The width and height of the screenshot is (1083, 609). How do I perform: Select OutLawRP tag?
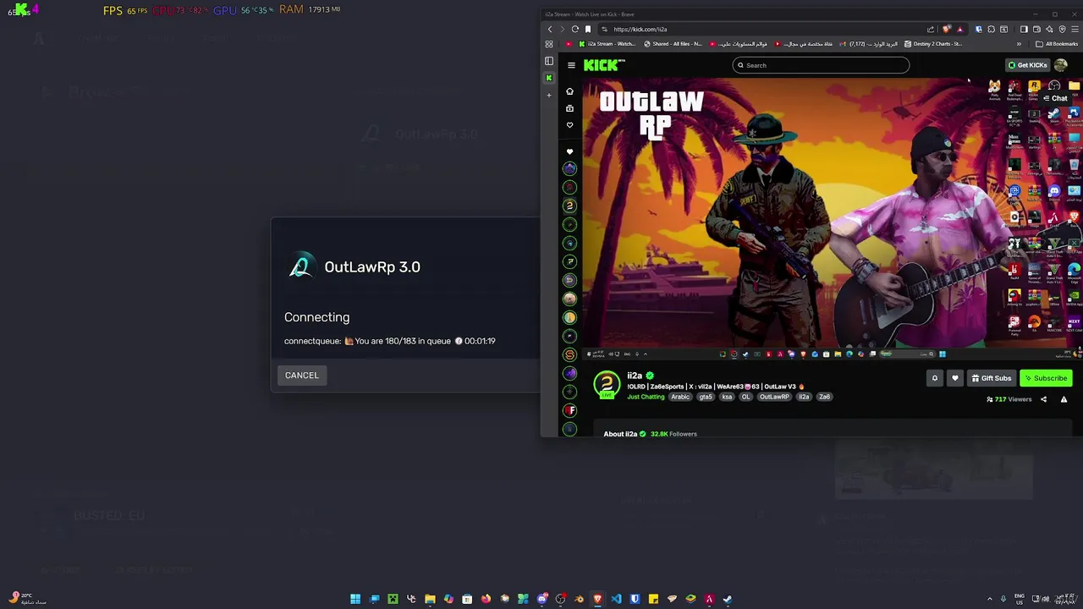tap(774, 397)
